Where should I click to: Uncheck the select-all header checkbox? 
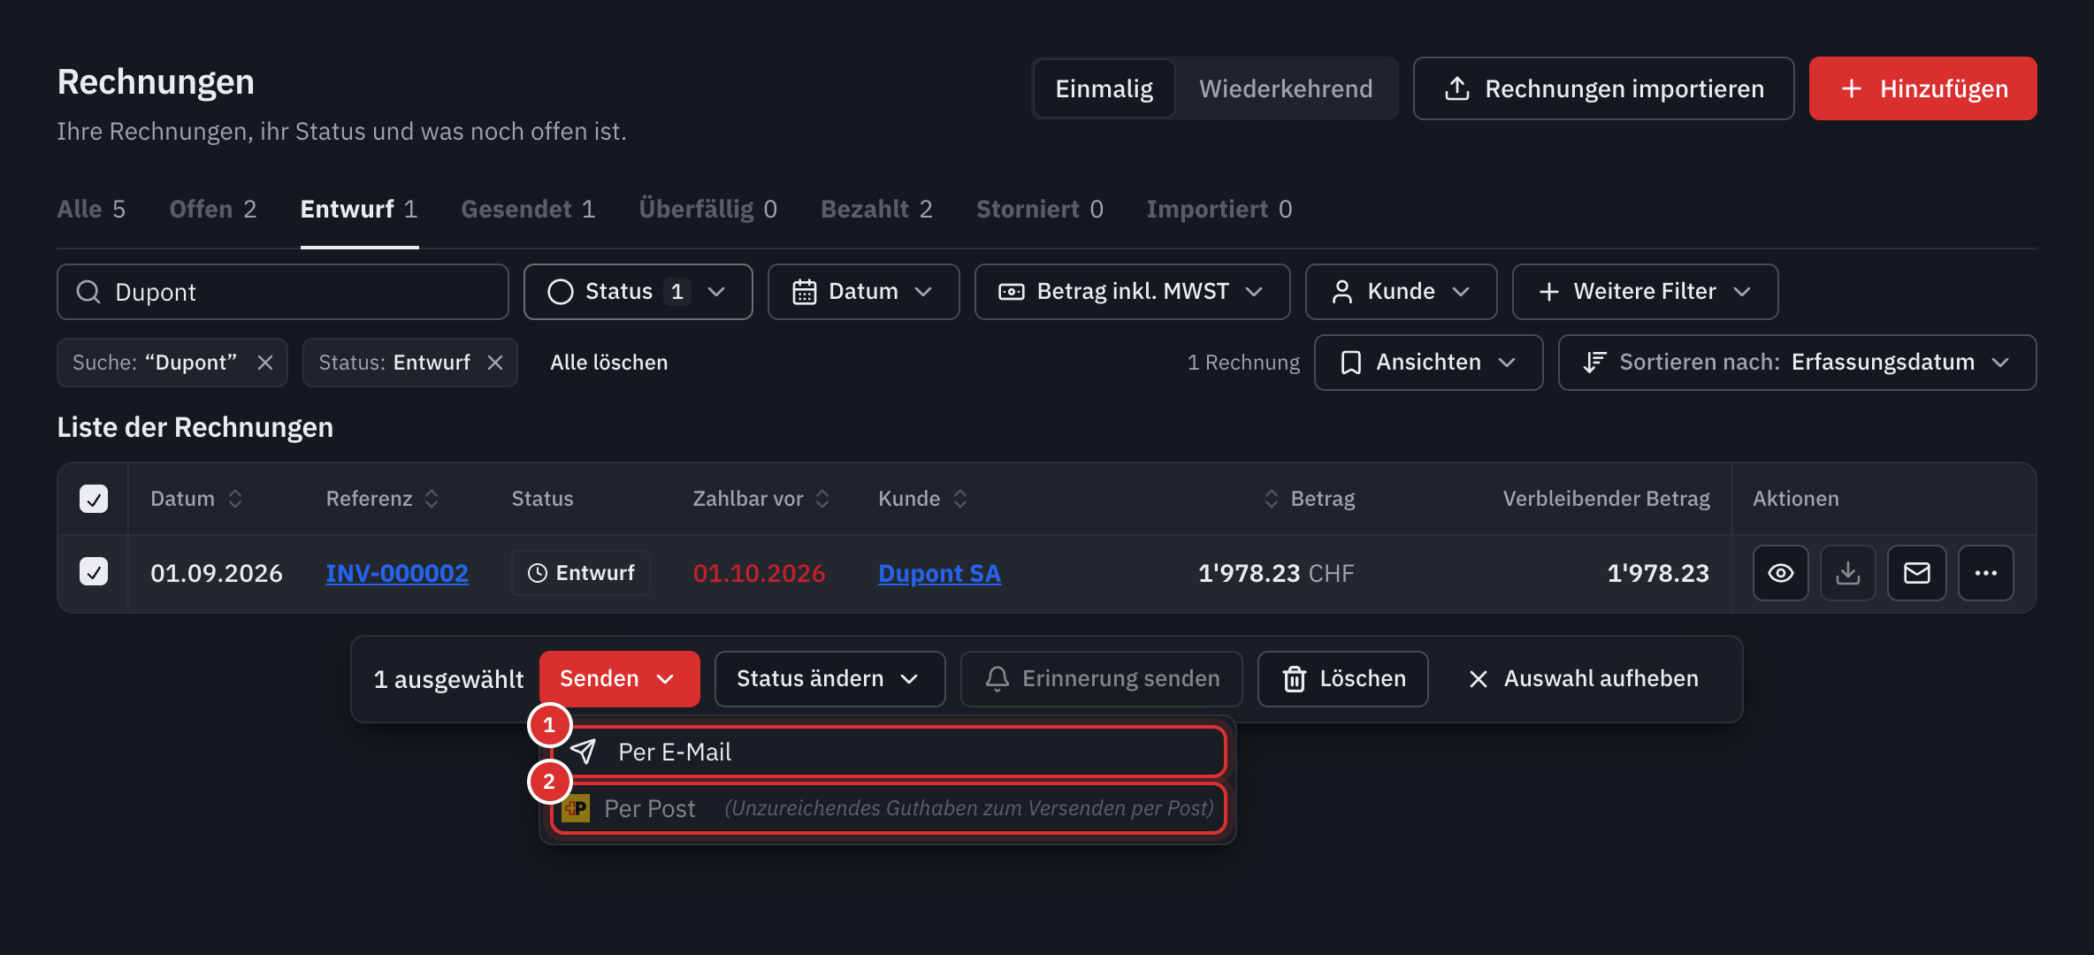point(94,499)
